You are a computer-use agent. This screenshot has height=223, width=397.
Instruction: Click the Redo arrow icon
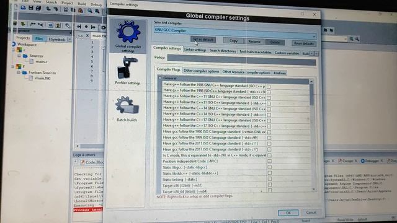point(56,9)
